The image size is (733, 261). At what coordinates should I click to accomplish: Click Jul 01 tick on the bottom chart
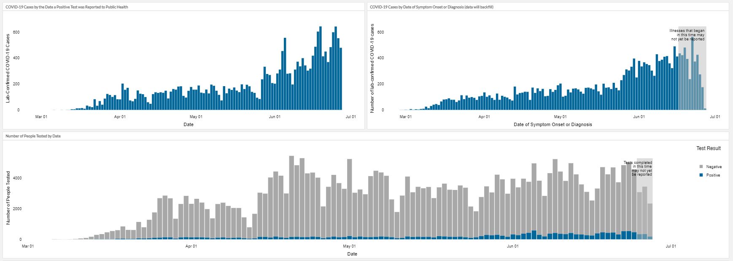pyautogui.click(x=671, y=246)
